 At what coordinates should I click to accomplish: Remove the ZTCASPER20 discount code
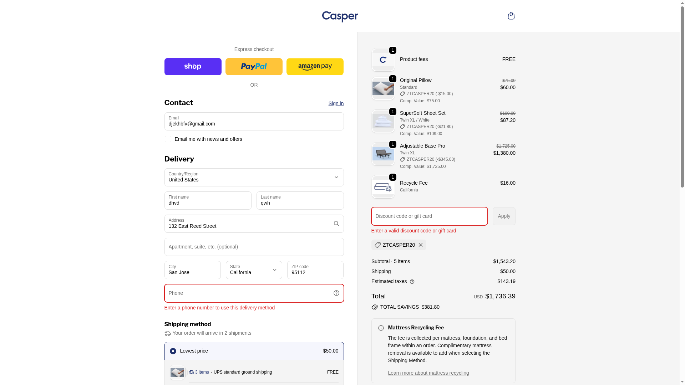[421, 245]
